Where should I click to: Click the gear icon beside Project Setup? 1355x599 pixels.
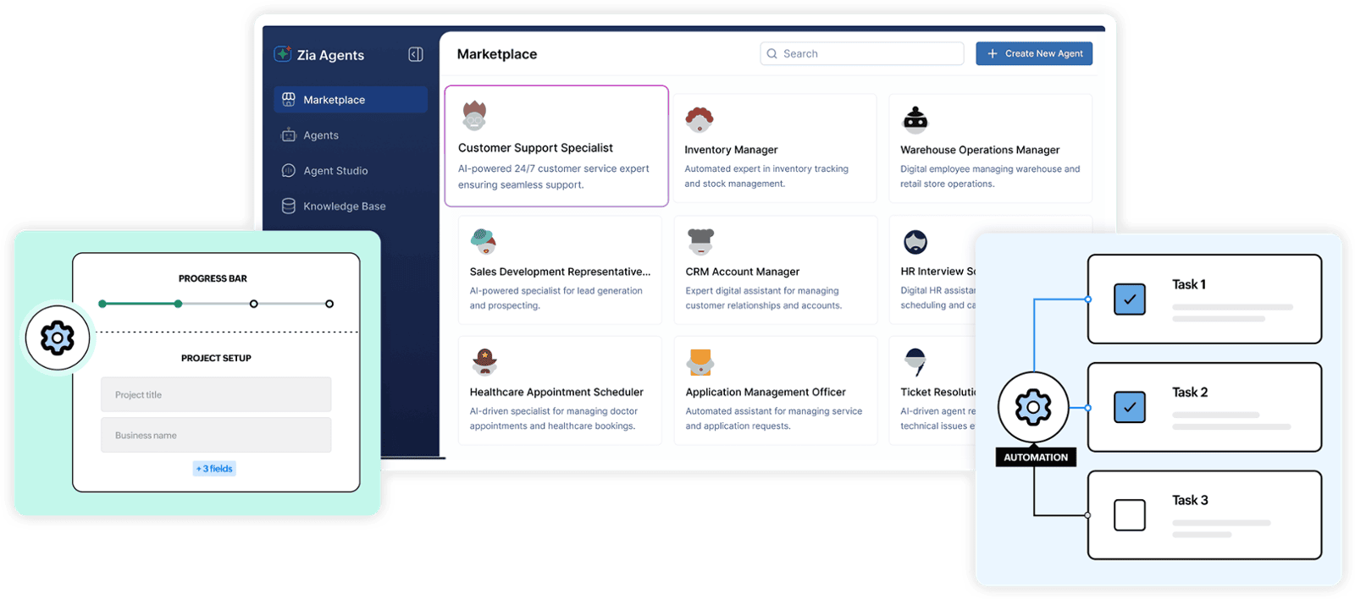(x=58, y=338)
